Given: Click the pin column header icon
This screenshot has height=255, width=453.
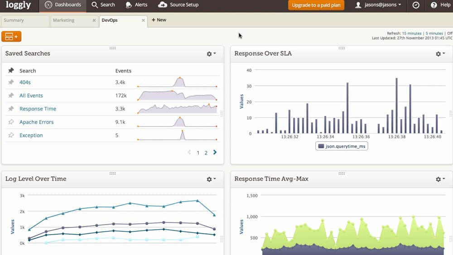Looking at the screenshot, I should tap(11, 71).
